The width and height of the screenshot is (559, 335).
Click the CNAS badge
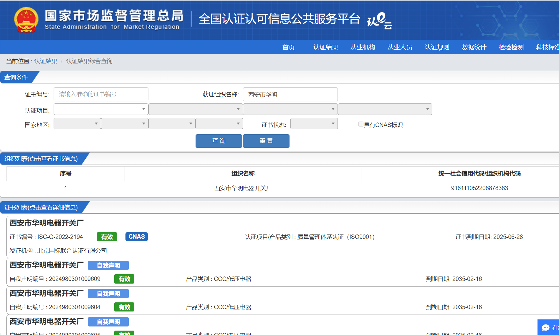click(137, 237)
